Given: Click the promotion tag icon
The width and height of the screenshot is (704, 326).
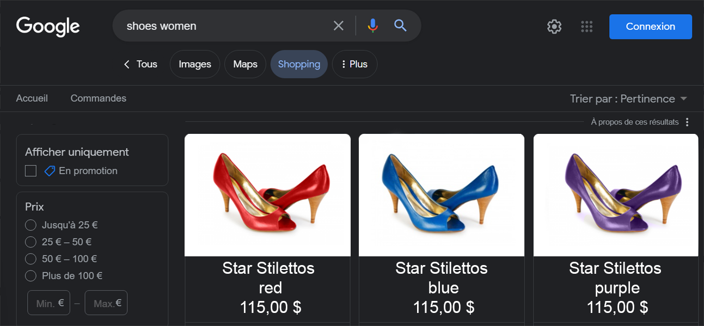Looking at the screenshot, I should click(x=50, y=171).
